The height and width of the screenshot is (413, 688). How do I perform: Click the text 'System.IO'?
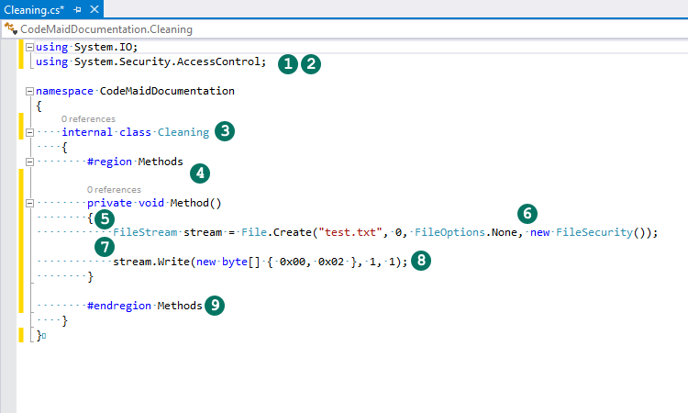104,47
